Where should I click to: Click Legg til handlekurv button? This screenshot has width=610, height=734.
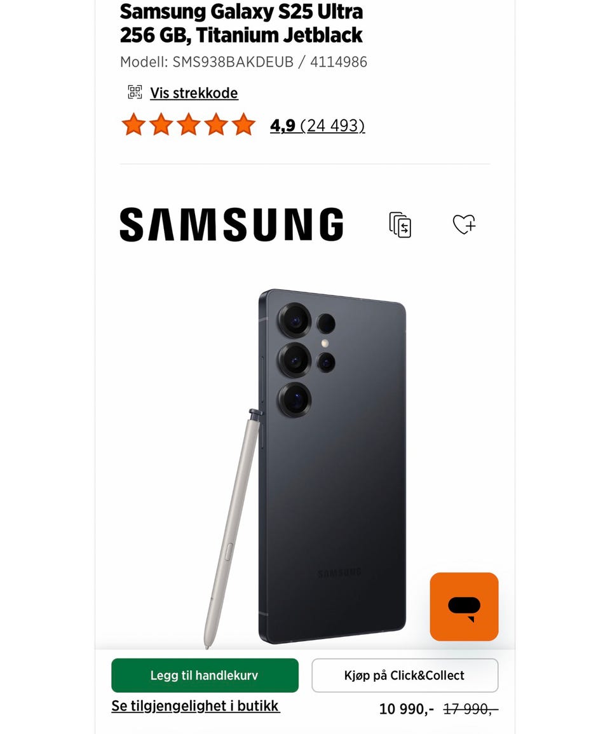[205, 675]
